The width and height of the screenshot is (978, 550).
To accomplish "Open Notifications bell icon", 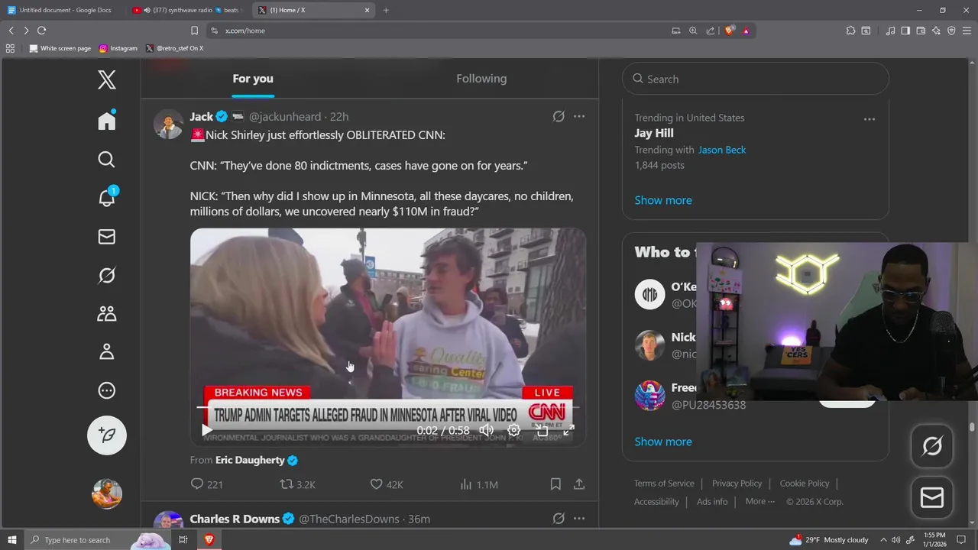I will [107, 197].
